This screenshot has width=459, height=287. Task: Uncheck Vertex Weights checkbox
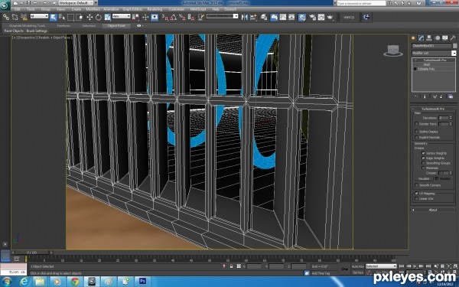coord(423,153)
